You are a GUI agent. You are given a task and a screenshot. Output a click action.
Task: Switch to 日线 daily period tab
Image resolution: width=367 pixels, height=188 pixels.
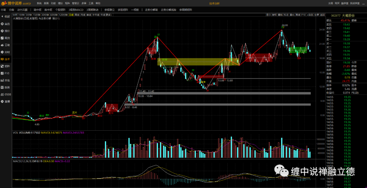pos(71,15)
